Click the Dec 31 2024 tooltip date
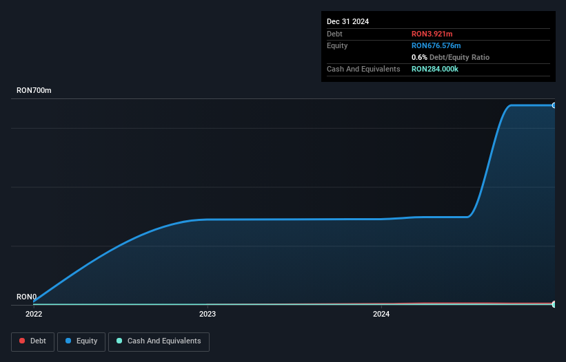 [347, 21]
